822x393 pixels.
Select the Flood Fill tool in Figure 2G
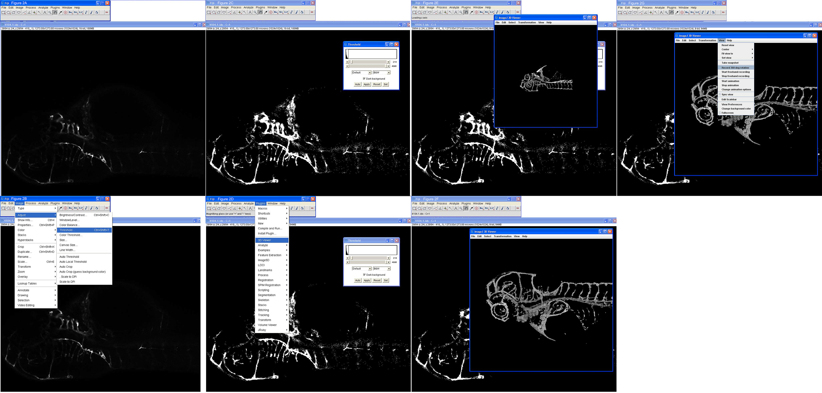(x=713, y=13)
